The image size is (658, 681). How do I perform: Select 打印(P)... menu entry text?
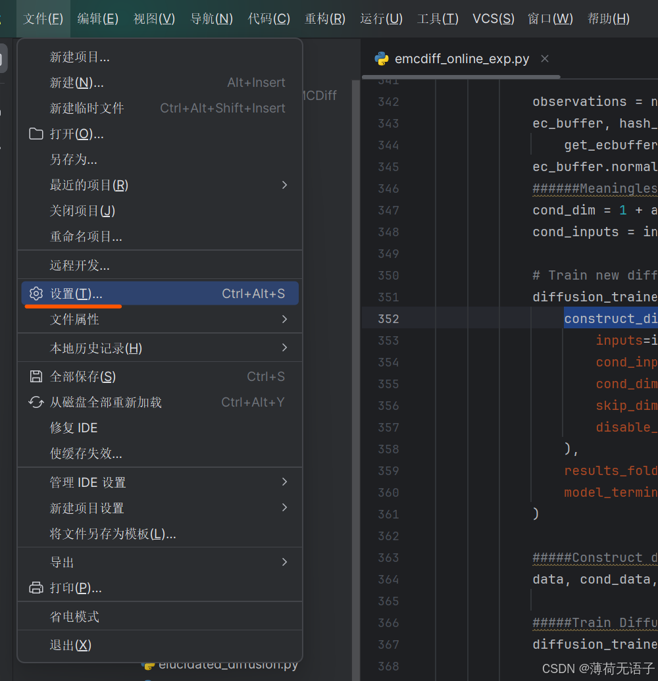tap(76, 588)
